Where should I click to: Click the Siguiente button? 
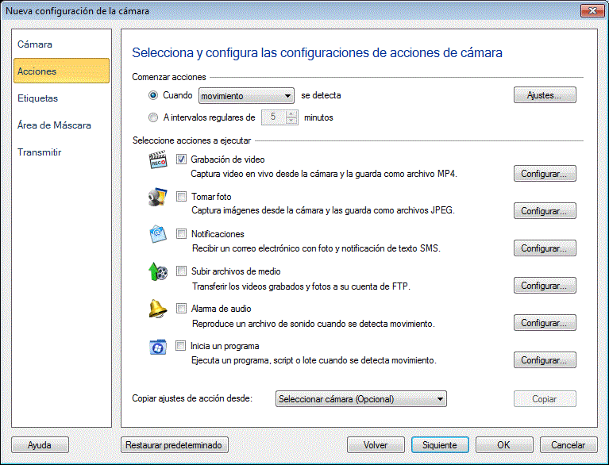[x=439, y=445]
